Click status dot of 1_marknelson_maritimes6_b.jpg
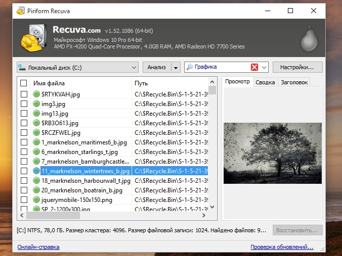This screenshot has height=256, width=342. pos(36,142)
